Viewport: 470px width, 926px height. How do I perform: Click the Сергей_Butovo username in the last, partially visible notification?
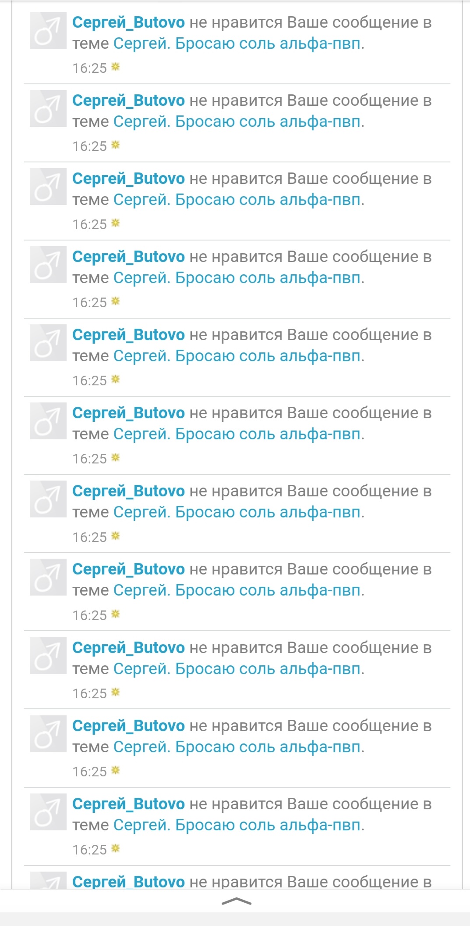pyautogui.click(x=128, y=882)
